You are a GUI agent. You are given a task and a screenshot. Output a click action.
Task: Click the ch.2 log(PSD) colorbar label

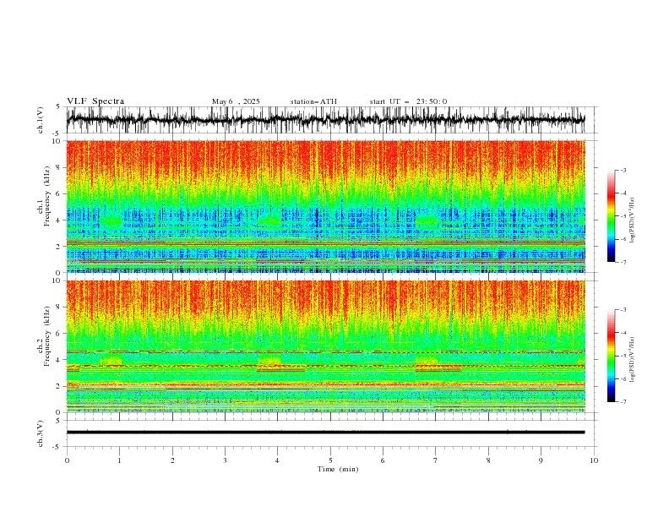(633, 359)
